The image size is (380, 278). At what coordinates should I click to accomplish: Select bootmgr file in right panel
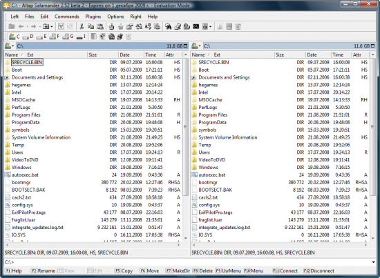[208, 182]
